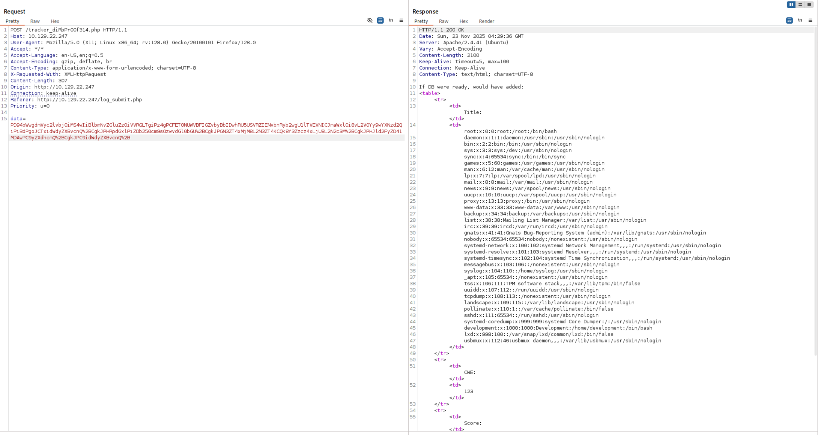Switch Response view to Raw tab
Screen dimensions: 818x435
click(x=444, y=21)
